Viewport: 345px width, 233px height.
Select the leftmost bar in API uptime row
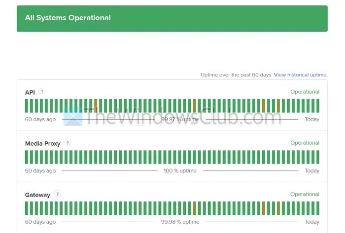click(x=27, y=105)
